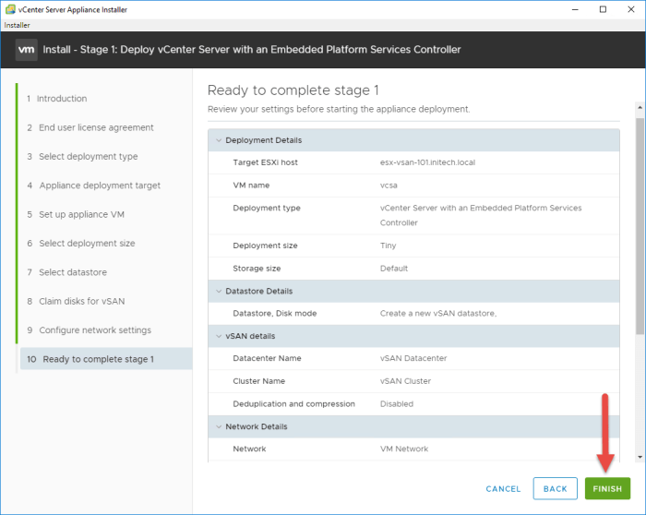This screenshot has width=646, height=515.
Task: Jump to Select deployment type step
Action: tap(88, 157)
